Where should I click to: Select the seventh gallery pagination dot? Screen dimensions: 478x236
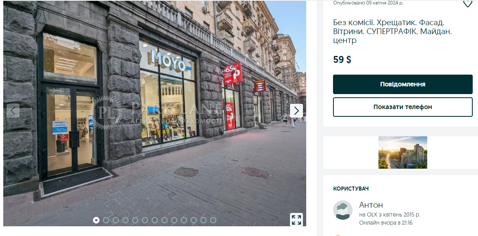pyautogui.click(x=155, y=220)
